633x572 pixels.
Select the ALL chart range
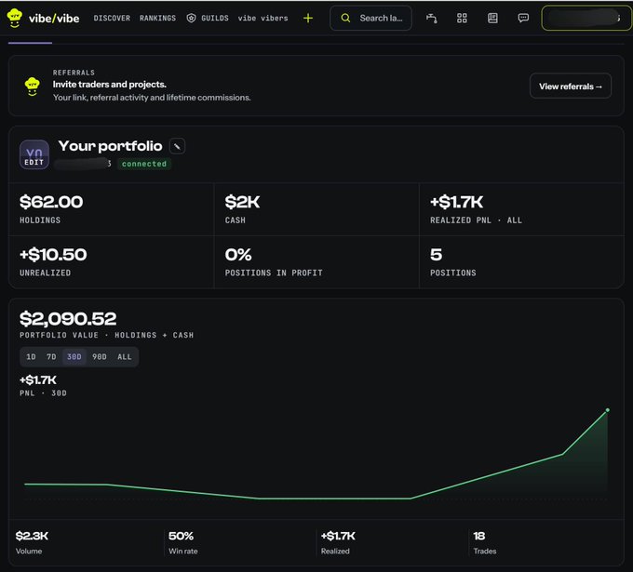[125, 357]
